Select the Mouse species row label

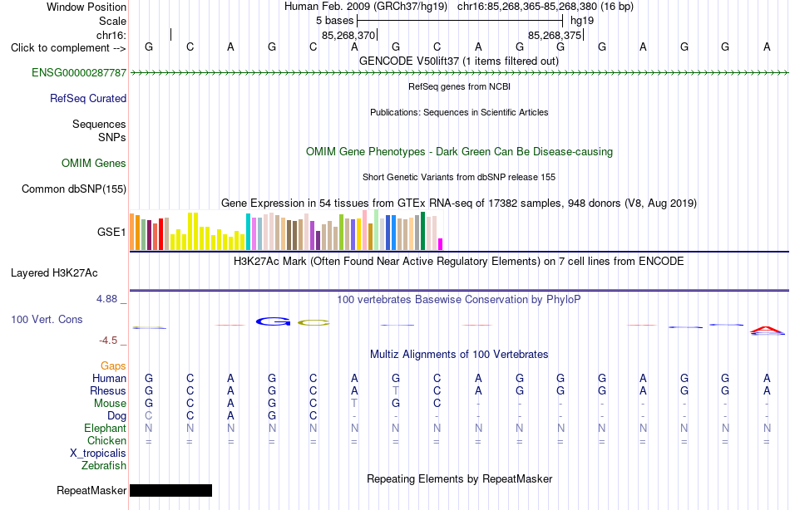click(x=110, y=404)
